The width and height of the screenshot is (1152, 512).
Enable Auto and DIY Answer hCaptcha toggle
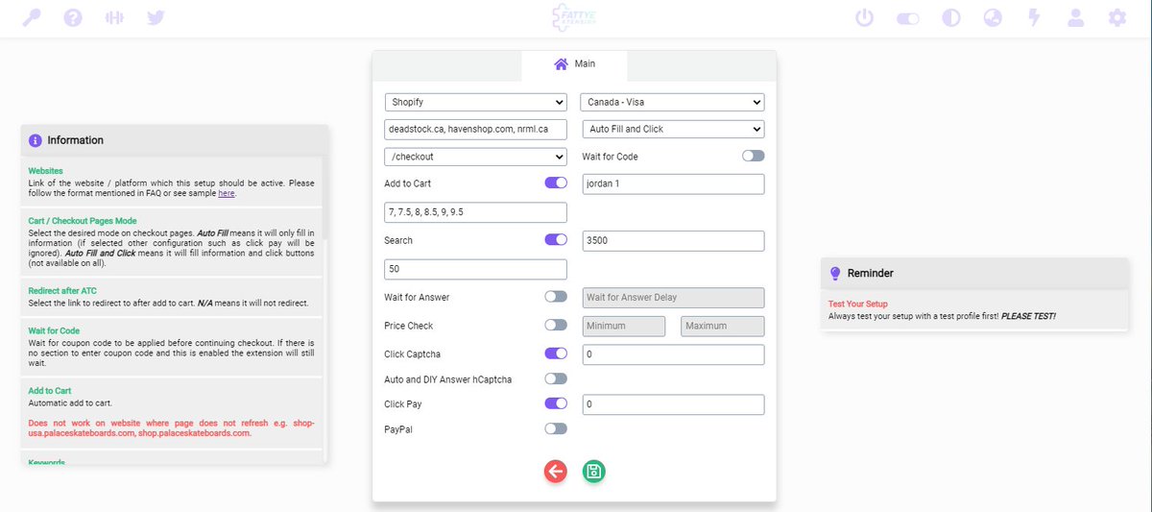tap(555, 378)
